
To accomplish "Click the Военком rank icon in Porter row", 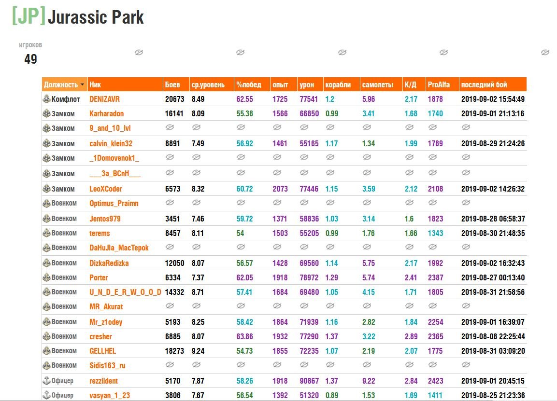I will click(46, 277).
